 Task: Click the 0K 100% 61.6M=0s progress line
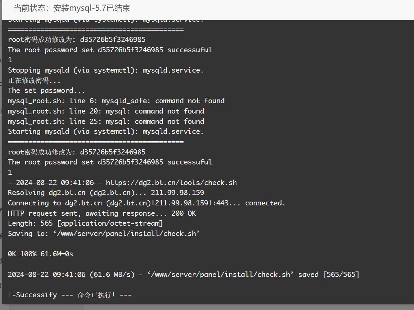tap(41, 254)
